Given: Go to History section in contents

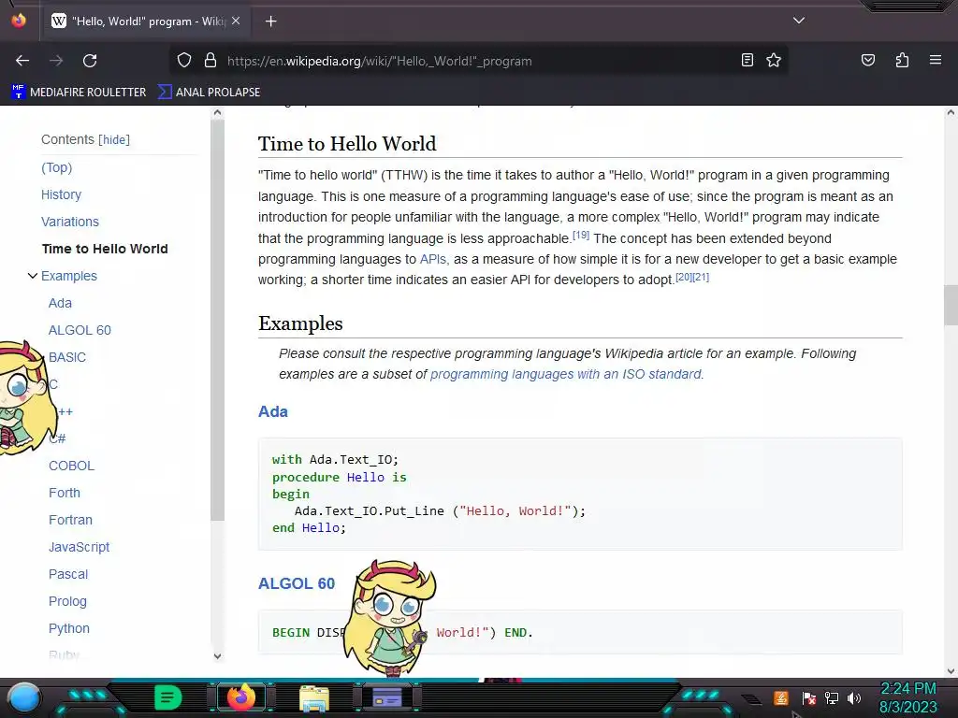Looking at the screenshot, I should pyautogui.click(x=61, y=194).
